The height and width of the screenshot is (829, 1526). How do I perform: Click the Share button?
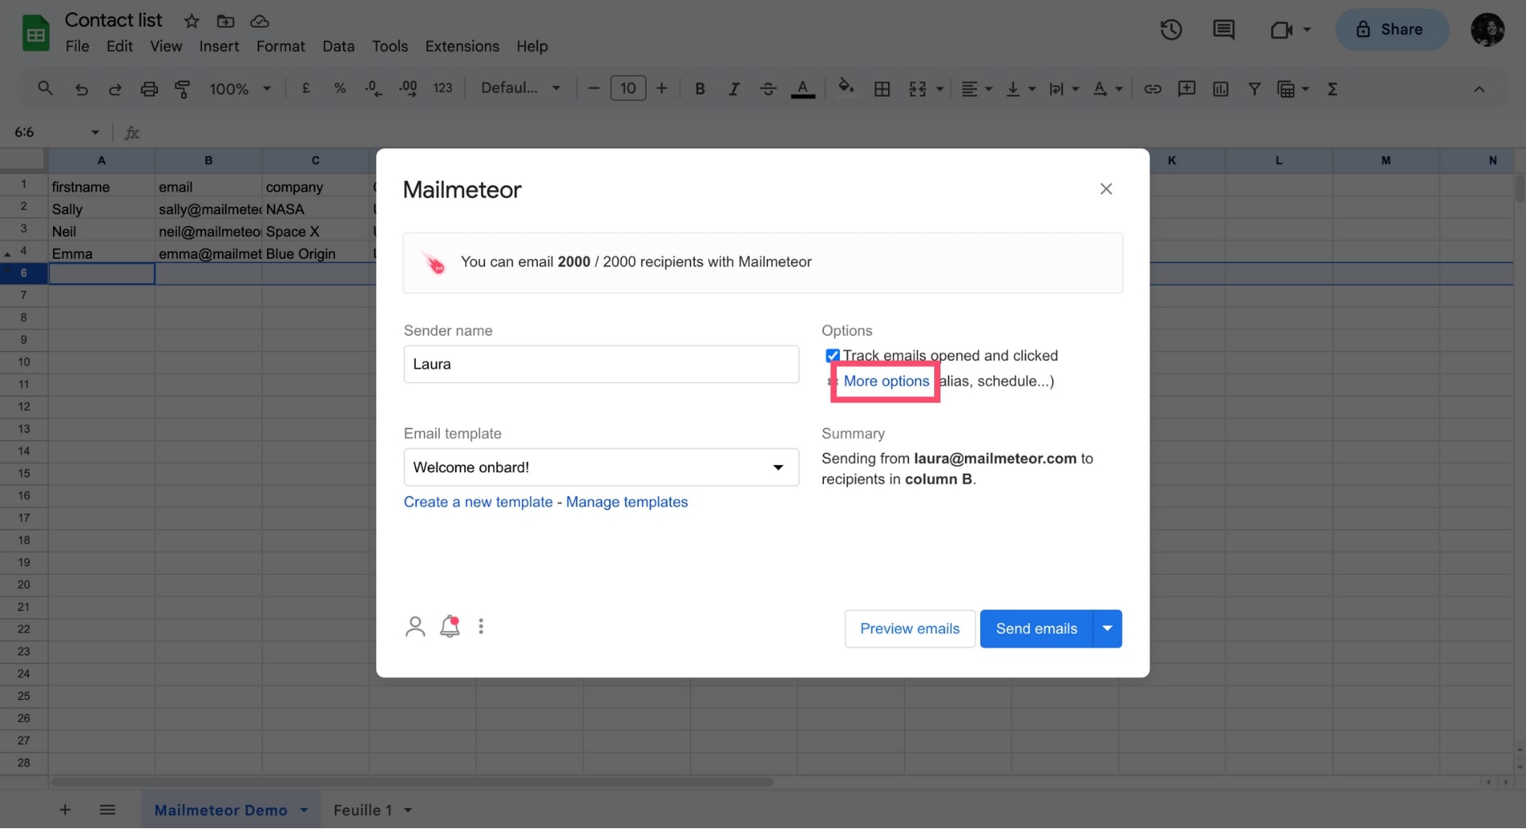click(1392, 30)
